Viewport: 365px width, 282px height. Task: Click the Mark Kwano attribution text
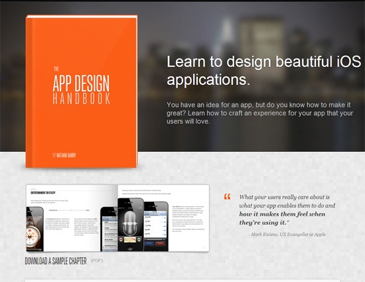[x=287, y=234]
